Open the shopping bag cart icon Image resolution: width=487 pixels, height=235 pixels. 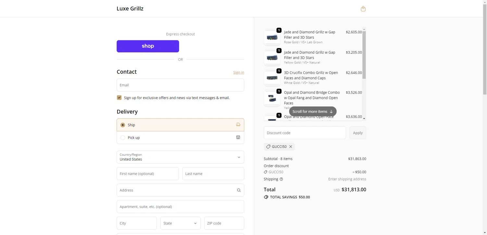[x=363, y=9]
